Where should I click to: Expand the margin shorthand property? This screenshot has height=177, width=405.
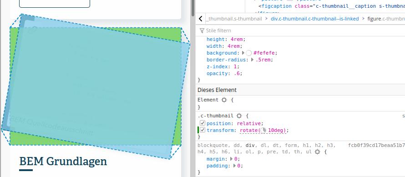coord(232,159)
